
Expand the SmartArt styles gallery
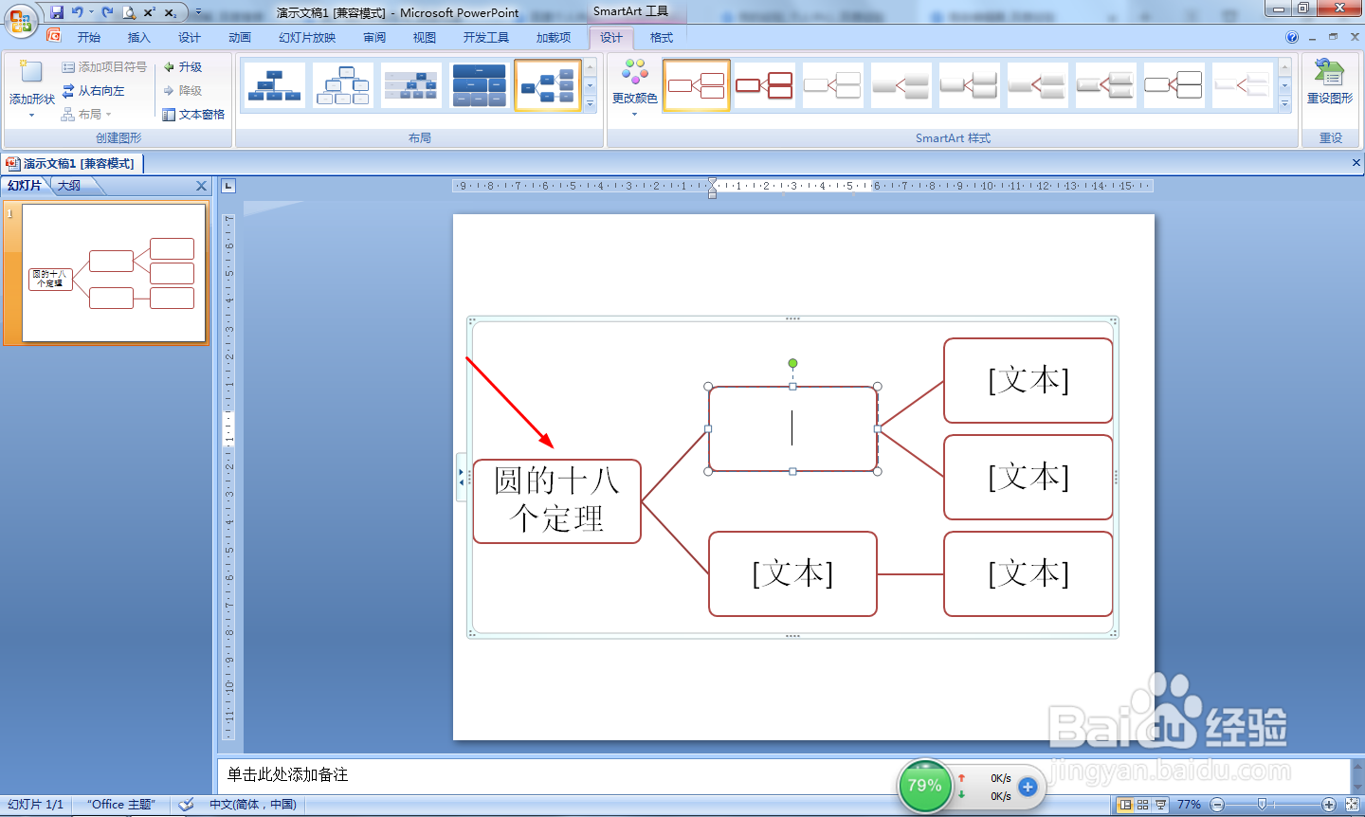coord(1285,104)
